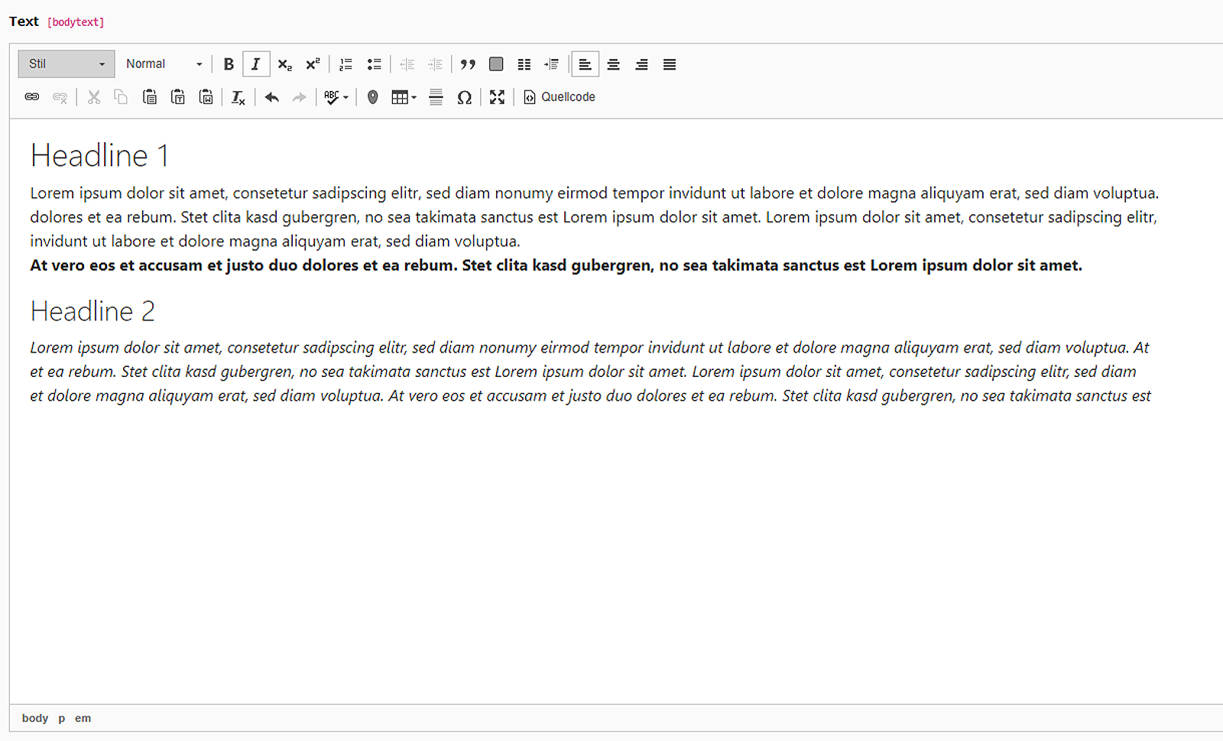Turn off italic formatting
Image resolution: width=1223 pixels, height=741 pixels.
click(256, 64)
